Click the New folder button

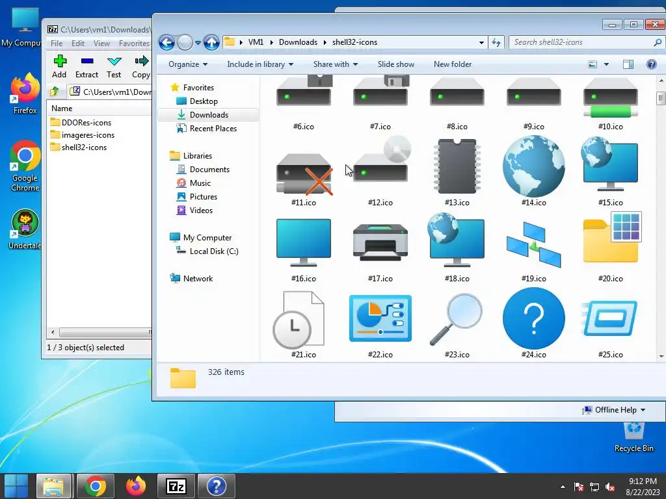click(x=453, y=64)
